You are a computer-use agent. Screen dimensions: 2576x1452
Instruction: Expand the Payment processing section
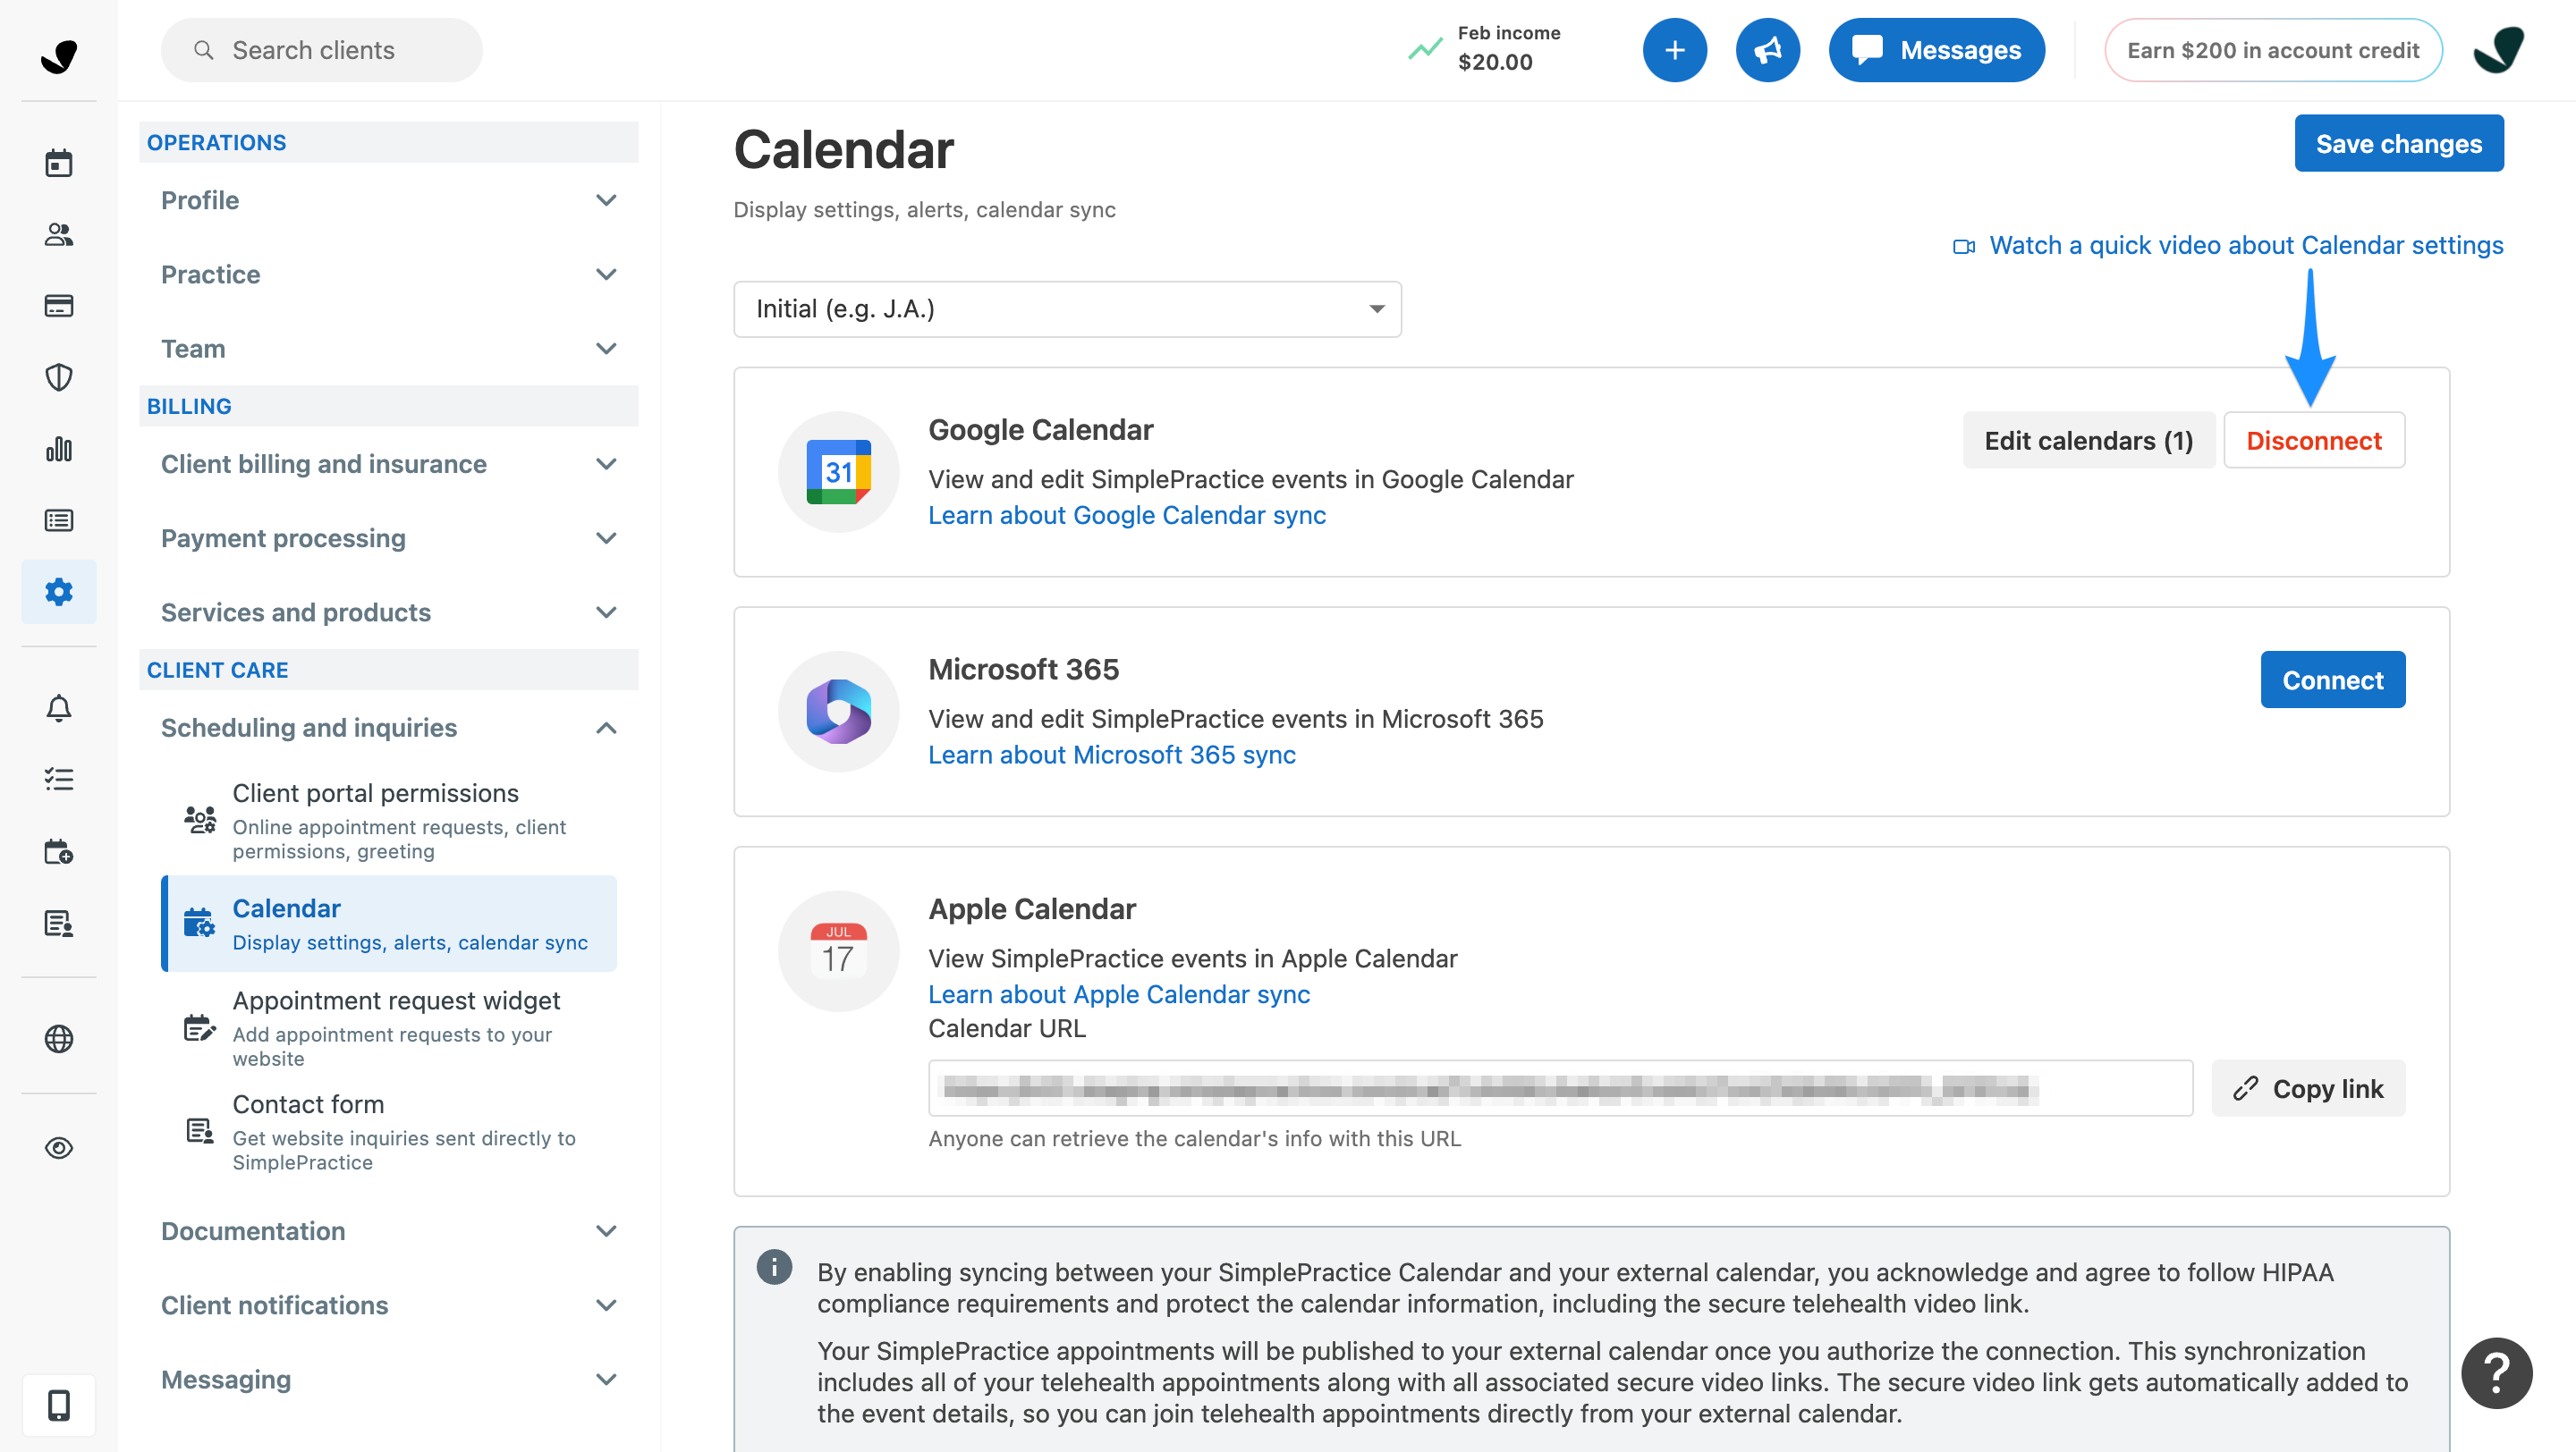tap(388, 538)
